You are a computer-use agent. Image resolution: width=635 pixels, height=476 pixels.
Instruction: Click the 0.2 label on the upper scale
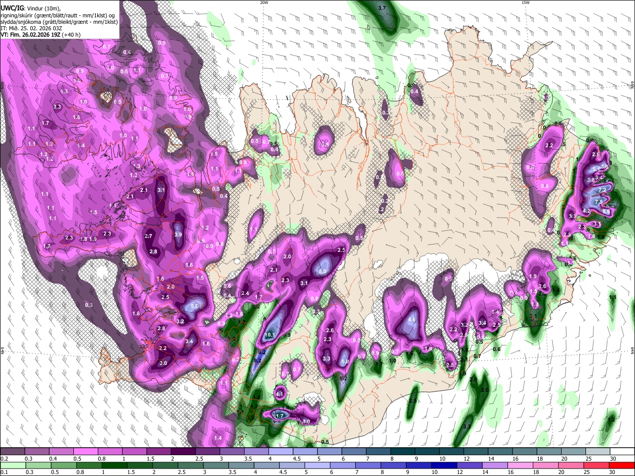tap(4, 459)
